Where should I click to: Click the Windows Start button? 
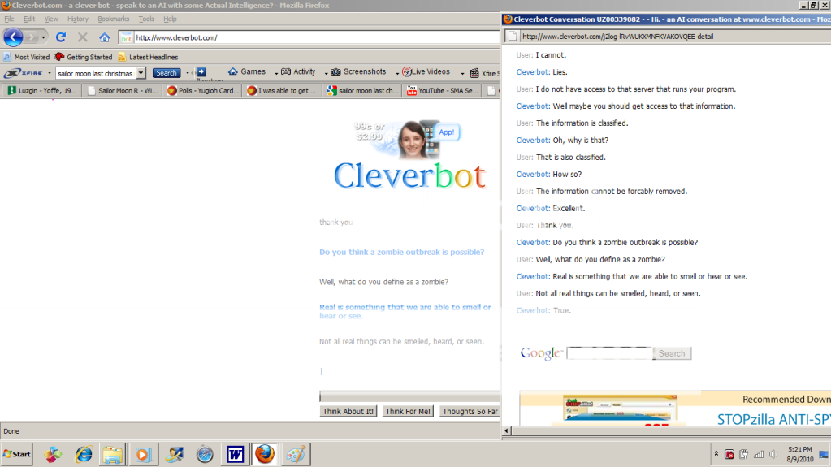click(x=17, y=454)
